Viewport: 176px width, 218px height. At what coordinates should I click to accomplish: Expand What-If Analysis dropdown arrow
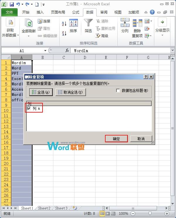(151, 36)
